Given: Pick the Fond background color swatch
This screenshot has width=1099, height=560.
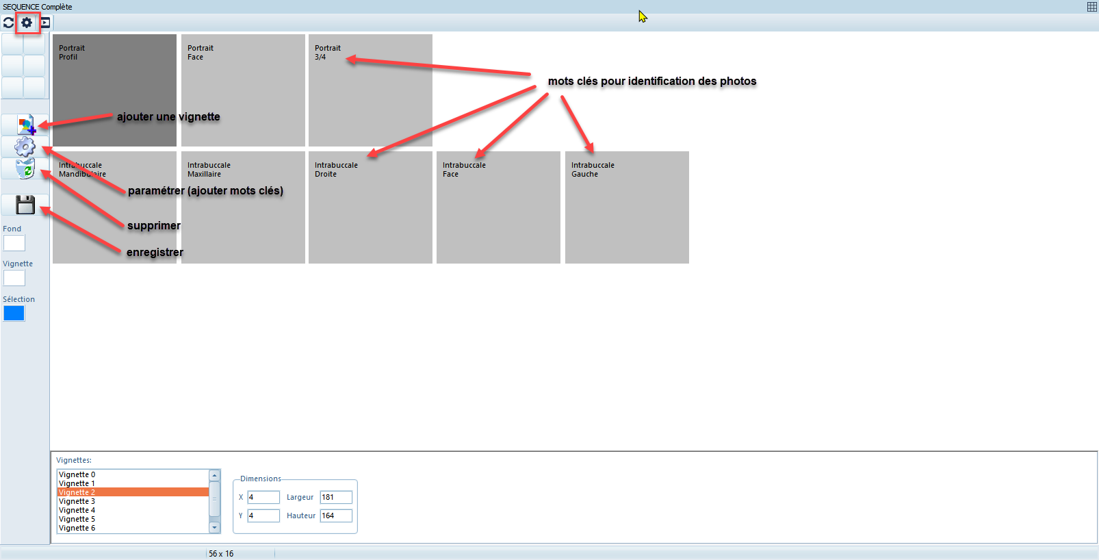Looking at the screenshot, I should [14, 243].
